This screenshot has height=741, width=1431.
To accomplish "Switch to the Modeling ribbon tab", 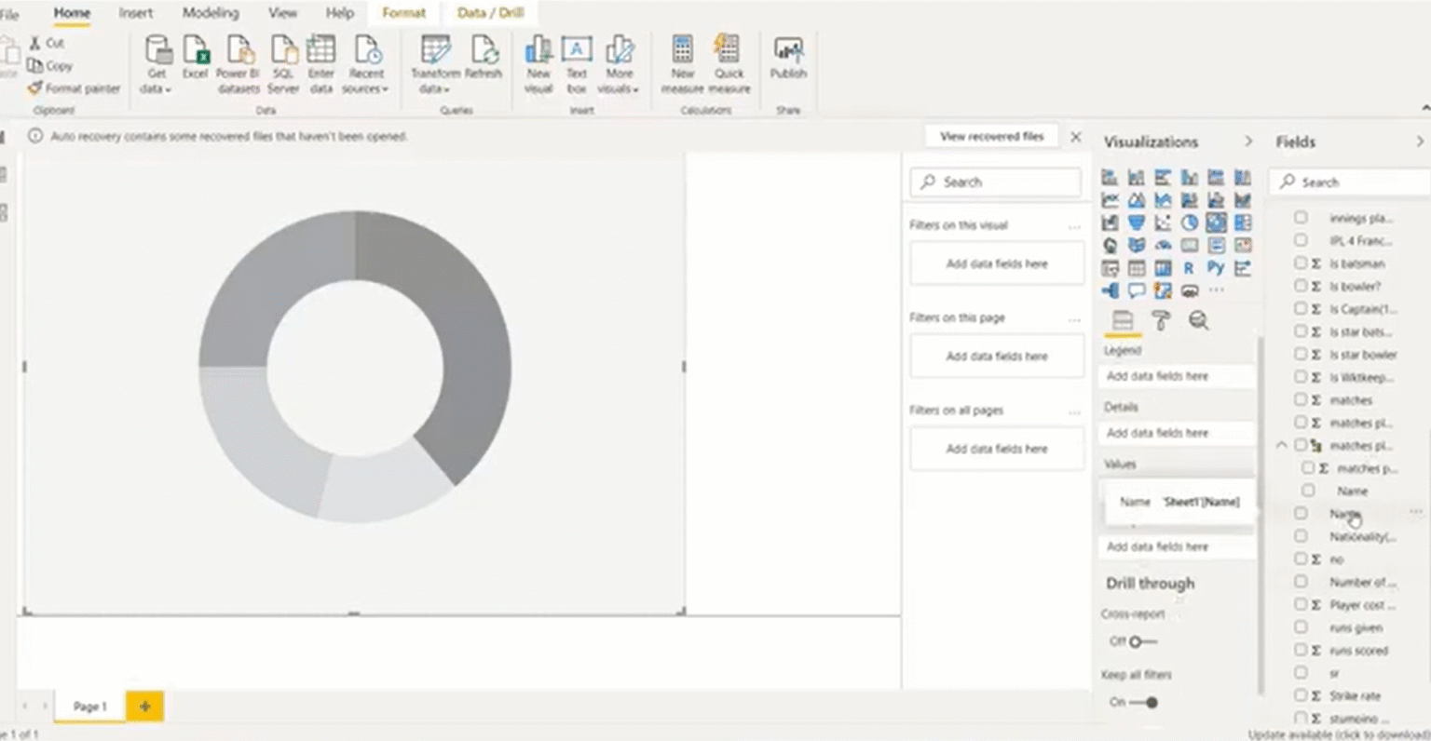I will pyautogui.click(x=210, y=13).
